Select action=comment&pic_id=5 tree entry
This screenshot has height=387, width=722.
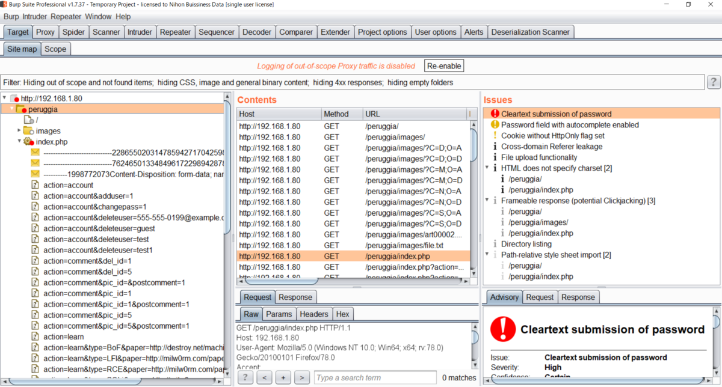point(87,315)
